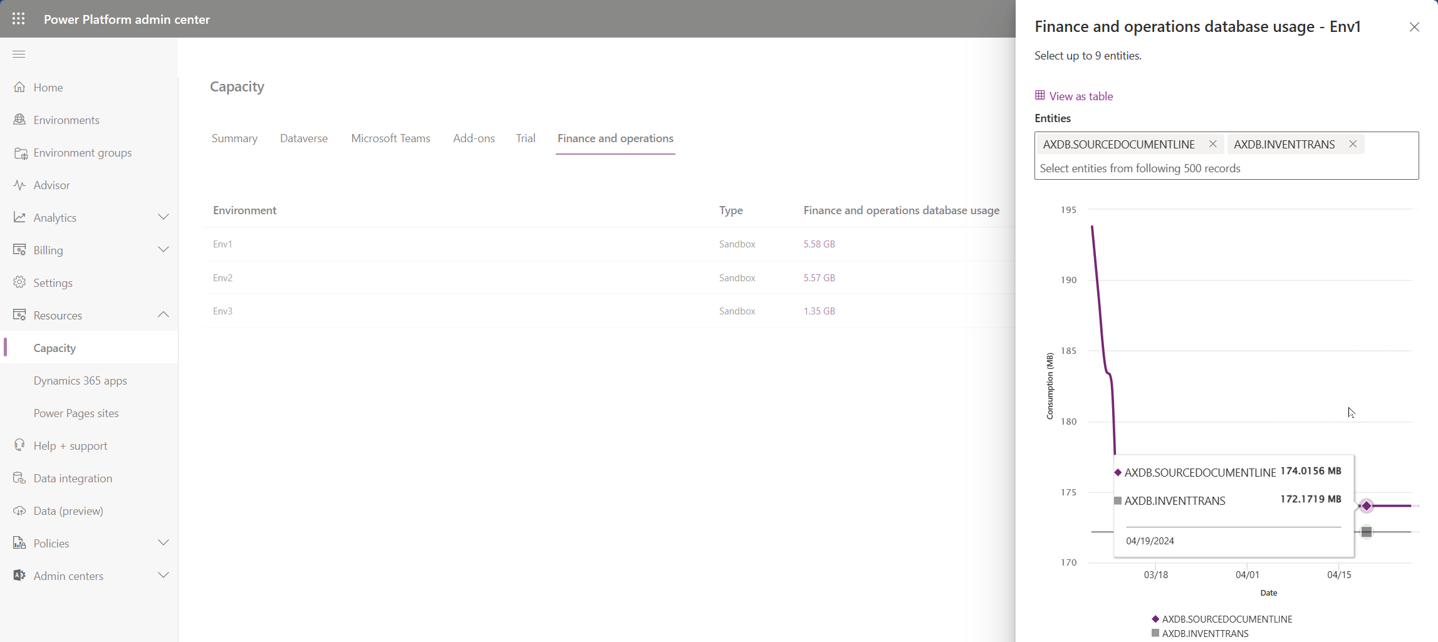
Task: Select the Advisor sidebar item
Action: 51,185
